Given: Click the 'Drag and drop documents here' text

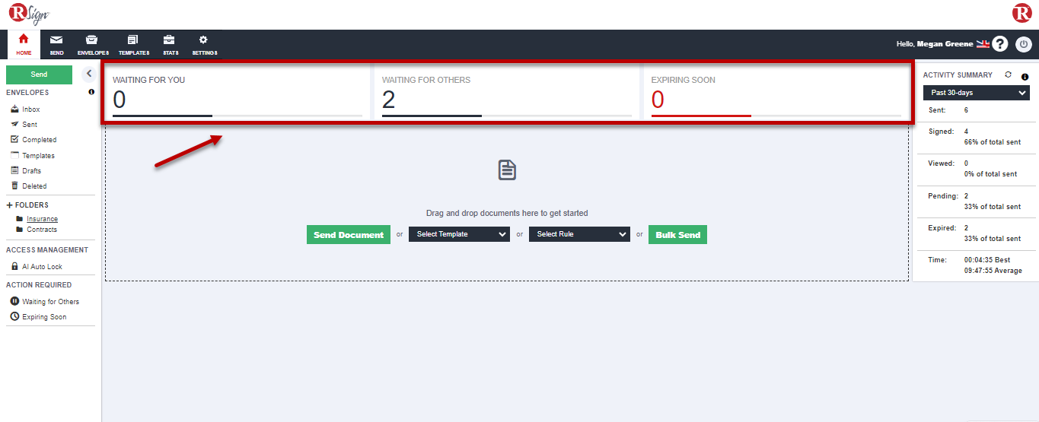Looking at the screenshot, I should pos(507,214).
